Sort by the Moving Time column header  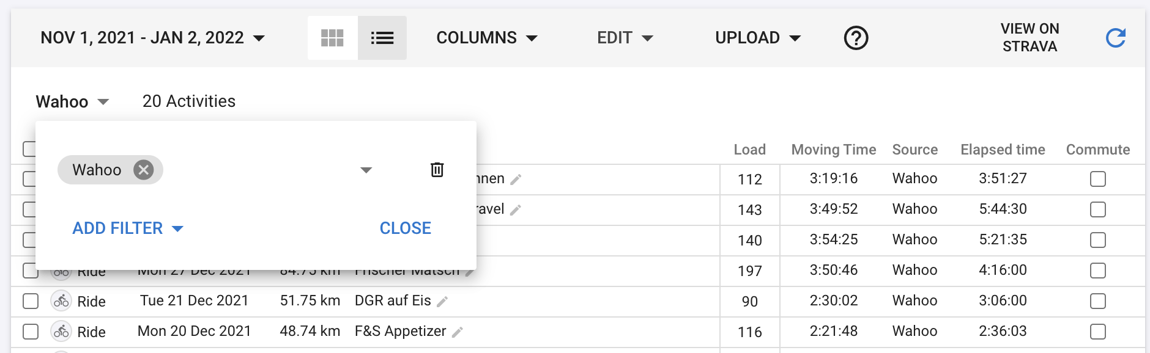coord(834,150)
